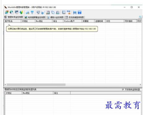Switch to 管理专家监控视图 tab
The width and height of the screenshot is (143, 115).
tap(14, 17)
